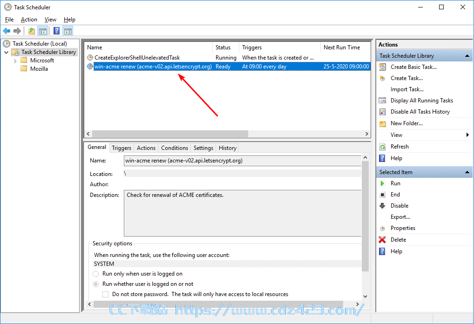
Task: Click the CreateExplorerShellUnelevatedTask clock icon
Action: click(90, 57)
